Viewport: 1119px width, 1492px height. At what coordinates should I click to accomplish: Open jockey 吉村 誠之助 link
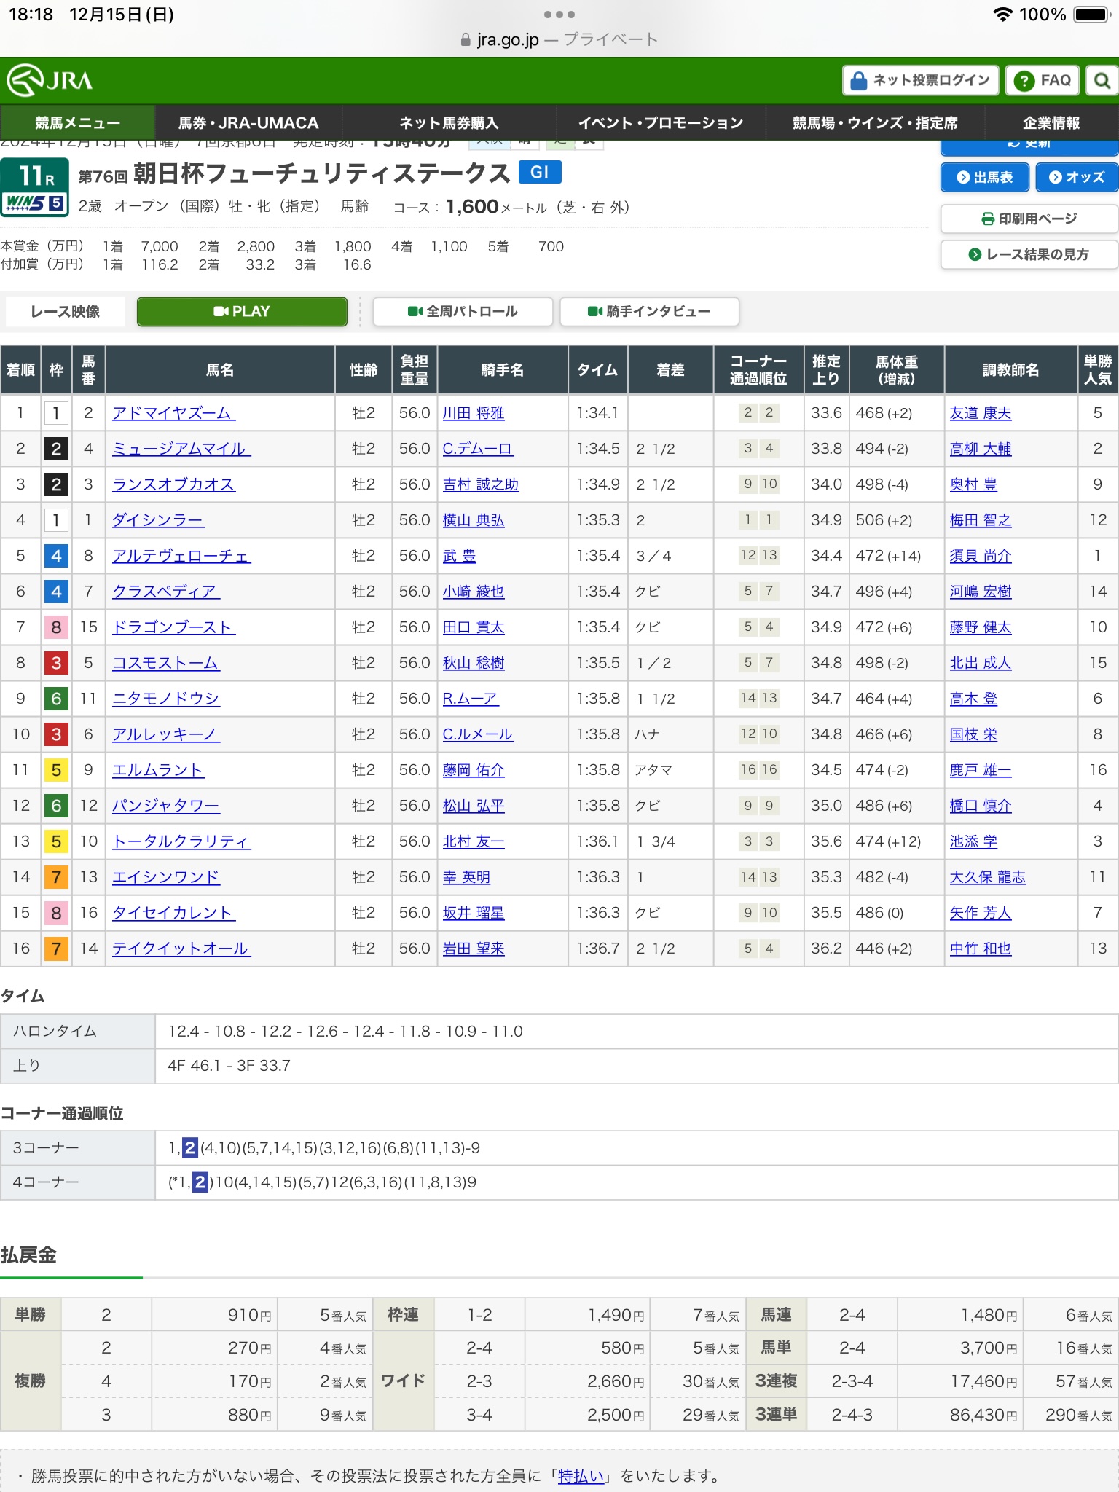[x=481, y=484]
